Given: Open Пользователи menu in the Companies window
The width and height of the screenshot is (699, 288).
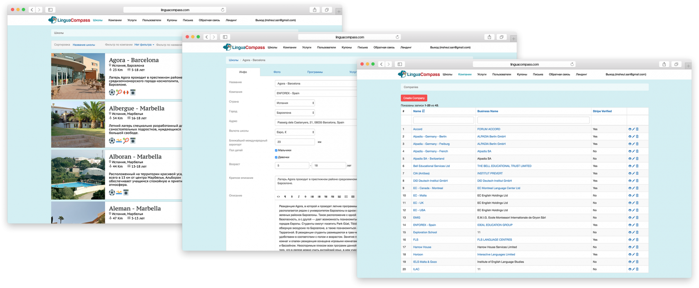Looking at the screenshot, I should tap(502, 75).
